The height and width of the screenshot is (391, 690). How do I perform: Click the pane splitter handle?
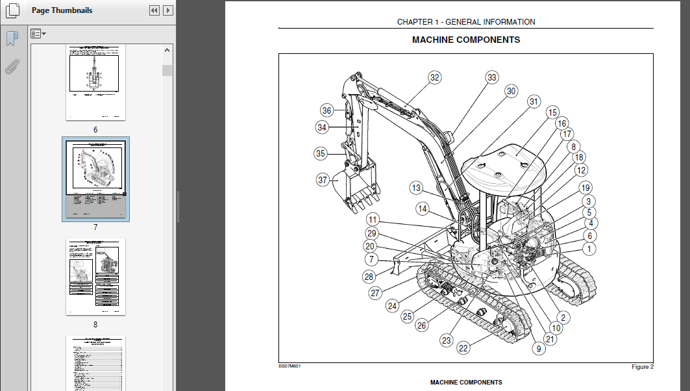pyautogui.click(x=179, y=207)
